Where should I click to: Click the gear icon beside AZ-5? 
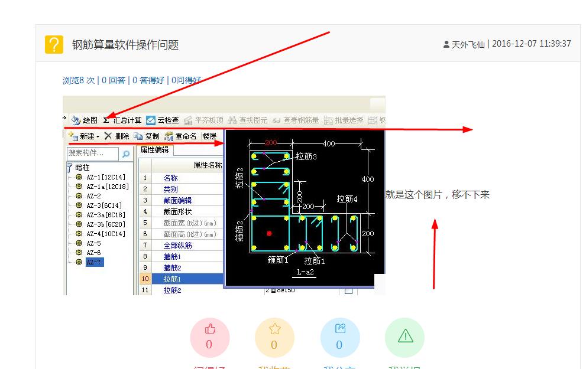[79, 243]
